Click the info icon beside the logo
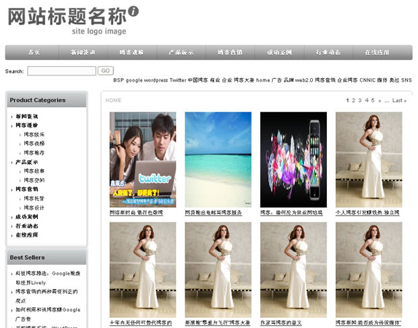Viewport: 418px width, 328px height. 133,11
